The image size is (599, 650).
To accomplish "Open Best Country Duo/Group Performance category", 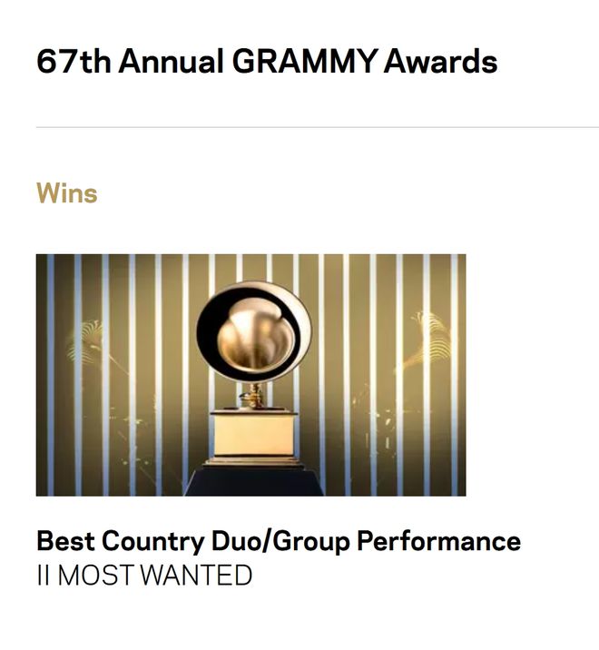I will [279, 541].
